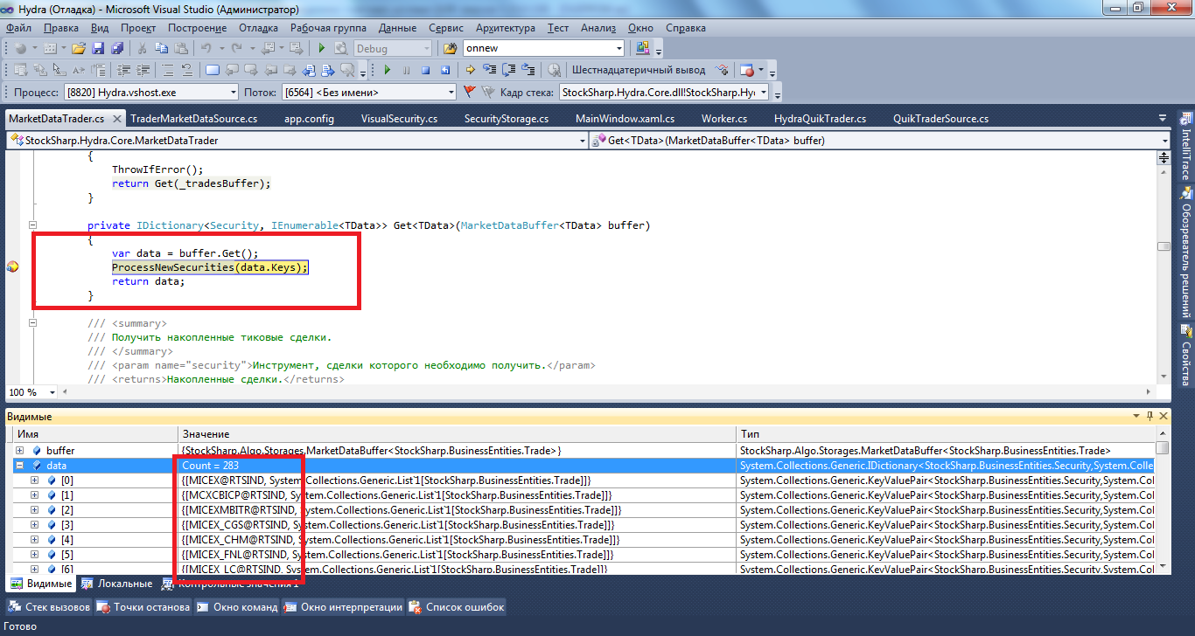The image size is (1195, 636).
Task: Open the 100 % zoom dropdown
Action: [x=52, y=392]
